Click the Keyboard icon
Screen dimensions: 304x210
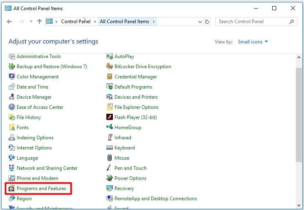coord(110,148)
